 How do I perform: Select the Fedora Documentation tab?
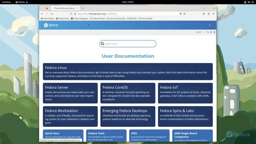(65, 8)
